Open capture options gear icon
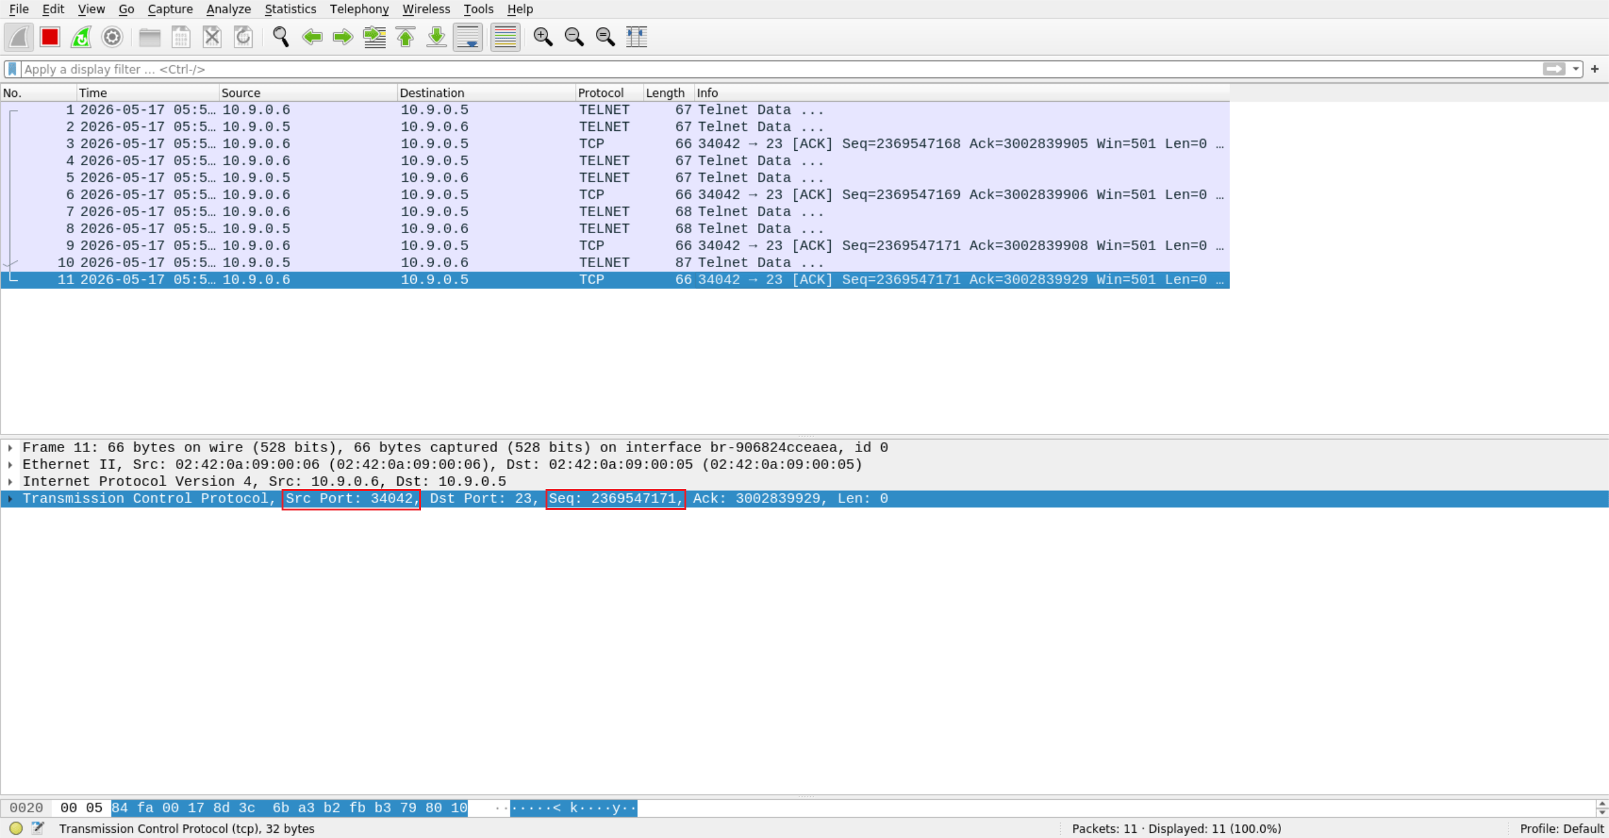Viewport: 1609px width, 838px height. coord(112,37)
